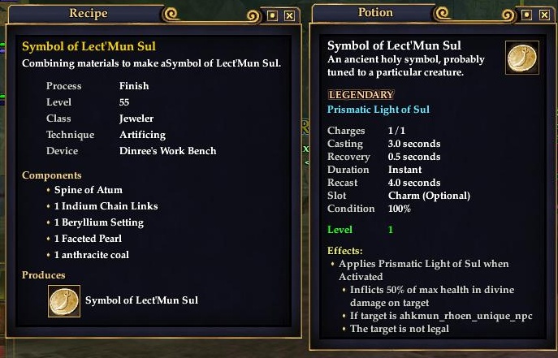Click the Symbol of Lect'Mun Sul icon under Produces
Image resolution: width=558 pixels, height=358 pixels.
pyautogui.click(x=64, y=301)
